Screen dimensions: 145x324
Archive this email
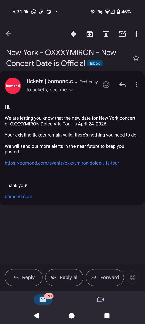pyautogui.click(x=90, y=34)
